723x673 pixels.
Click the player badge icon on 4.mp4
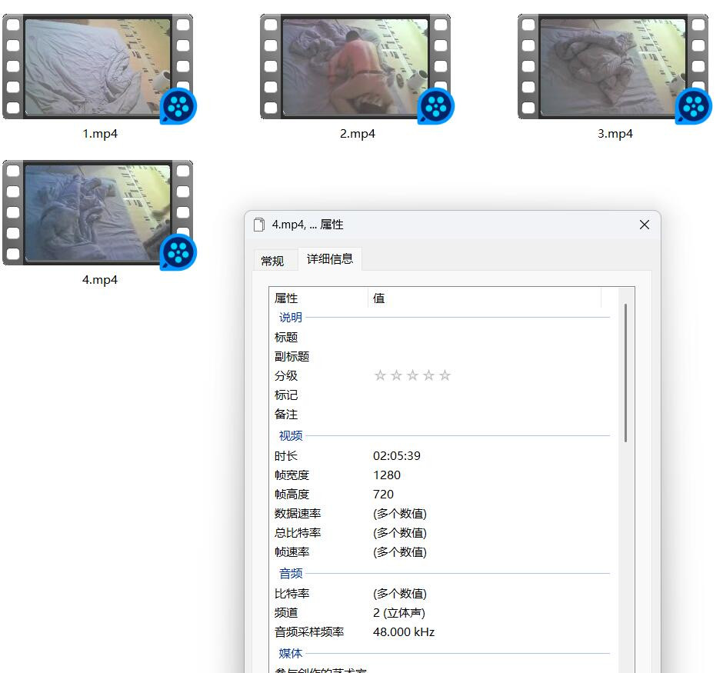pos(178,252)
